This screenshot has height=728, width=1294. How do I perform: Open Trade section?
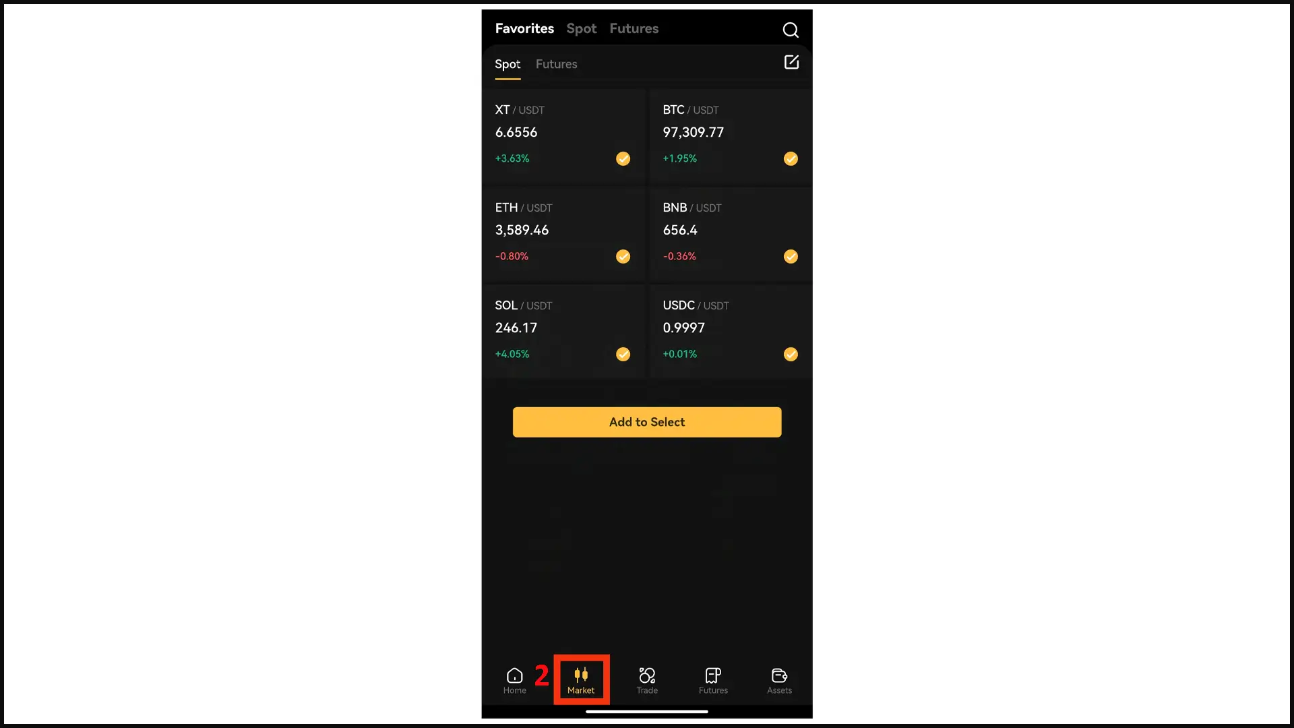click(x=647, y=679)
